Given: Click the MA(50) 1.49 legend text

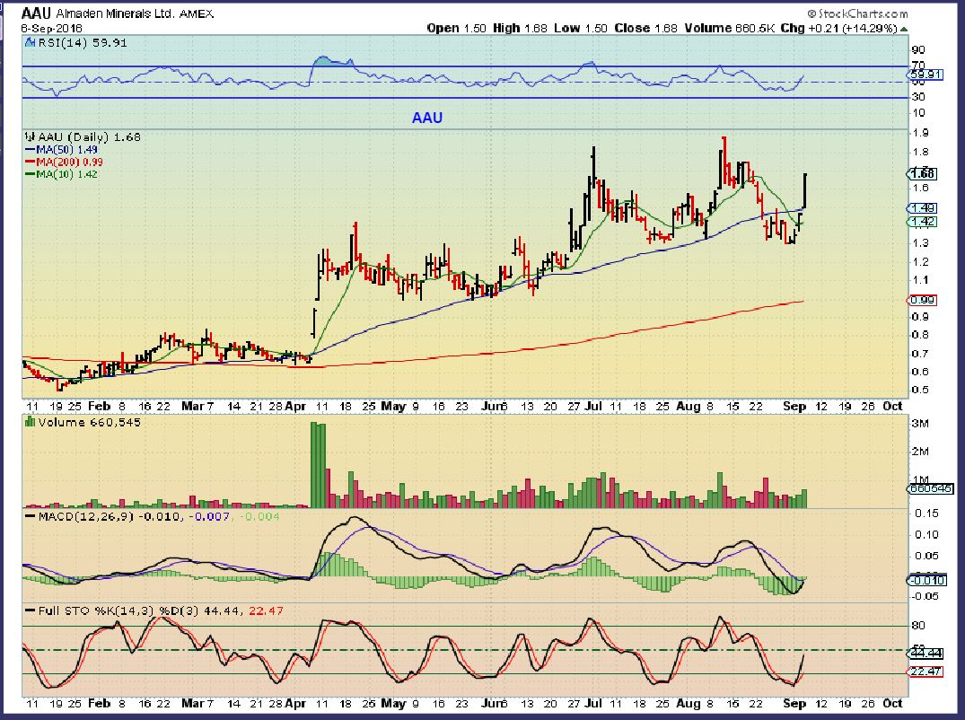Looking at the screenshot, I should coord(66,150).
